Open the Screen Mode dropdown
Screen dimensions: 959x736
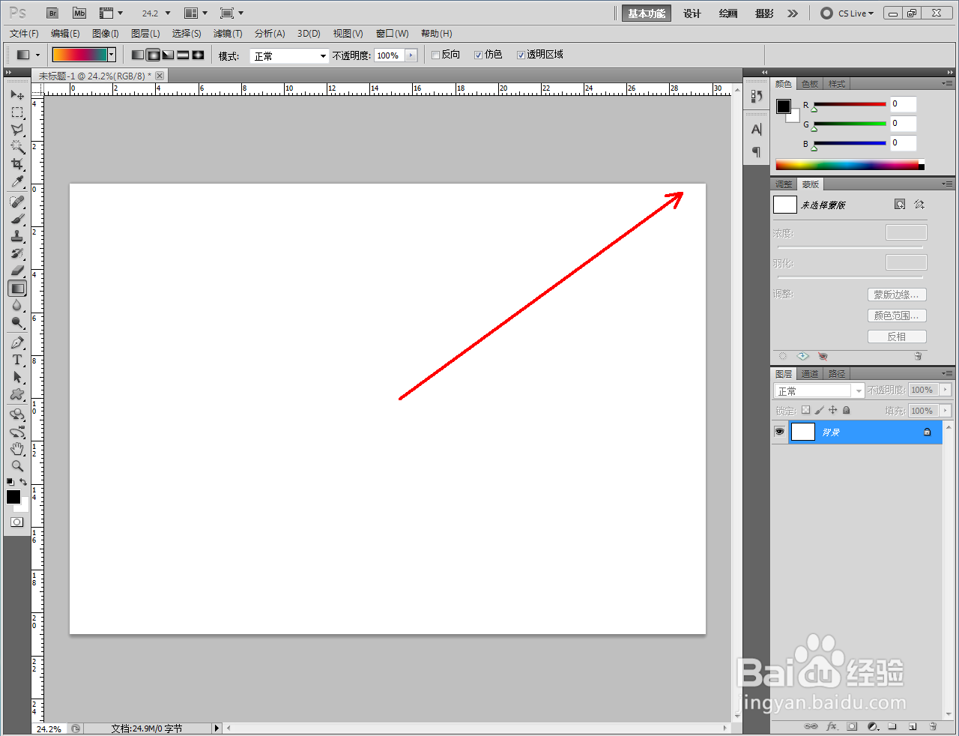[x=232, y=13]
